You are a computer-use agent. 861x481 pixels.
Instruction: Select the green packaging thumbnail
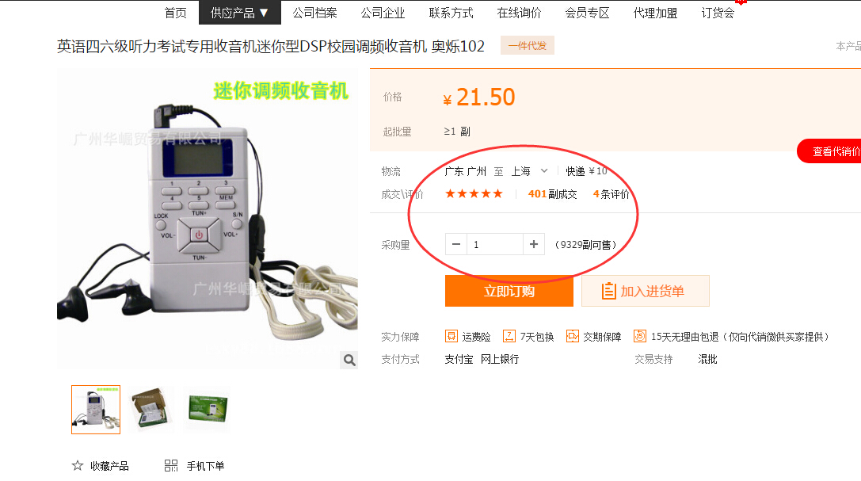pos(208,409)
